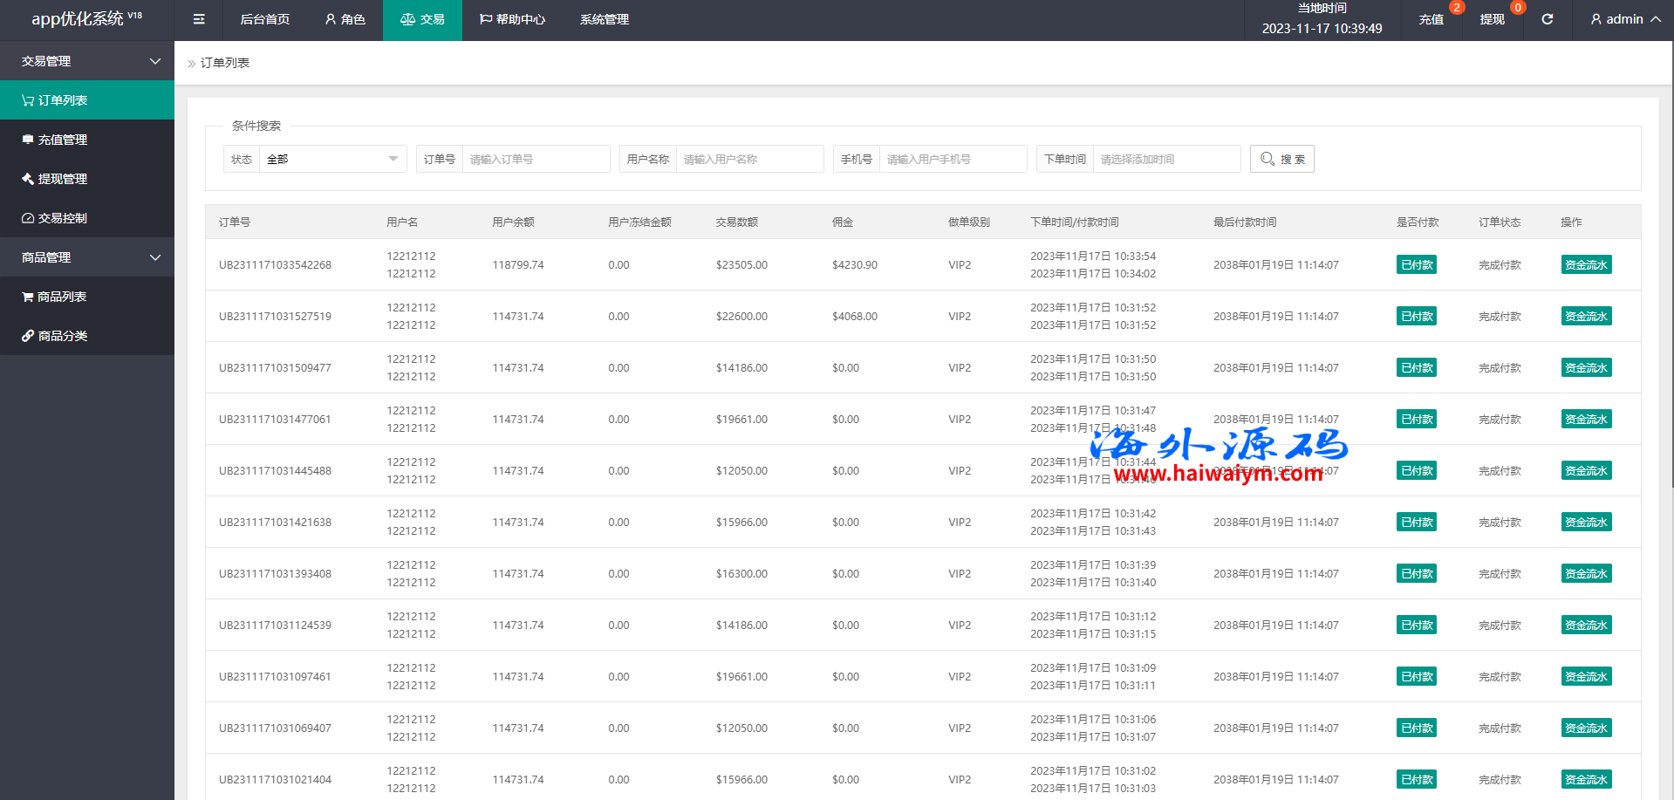The image size is (1674, 800).
Task: Click the 充值管理 sidebar icon
Action: point(28,140)
